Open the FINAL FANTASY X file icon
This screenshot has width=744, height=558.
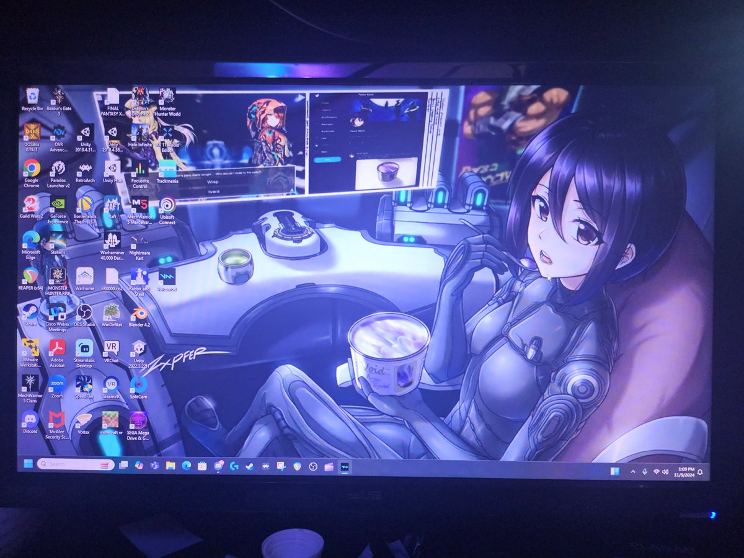tap(112, 102)
